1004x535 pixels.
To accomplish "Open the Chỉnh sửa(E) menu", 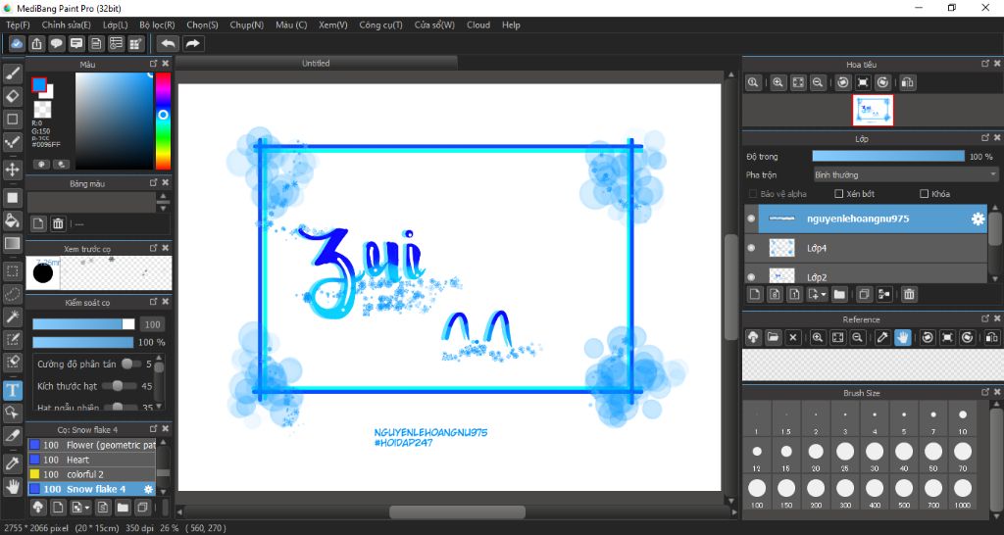I will click(66, 24).
